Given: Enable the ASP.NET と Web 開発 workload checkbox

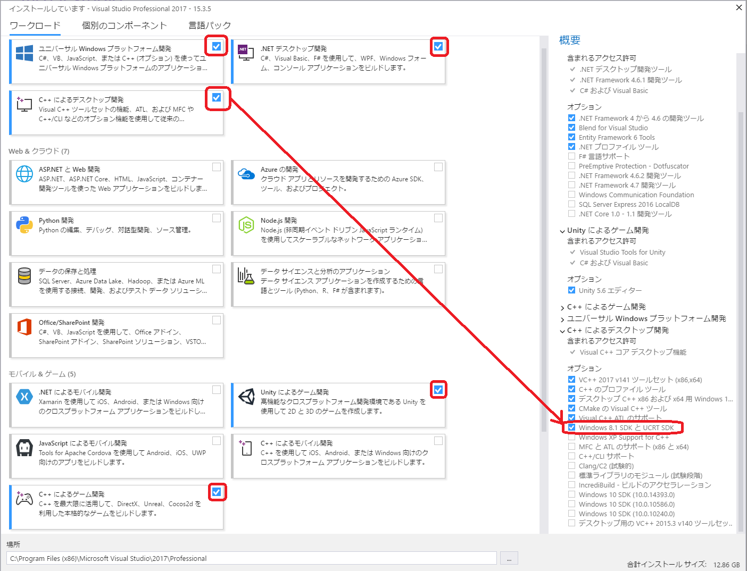Looking at the screenshot, I should click(217, 167).
